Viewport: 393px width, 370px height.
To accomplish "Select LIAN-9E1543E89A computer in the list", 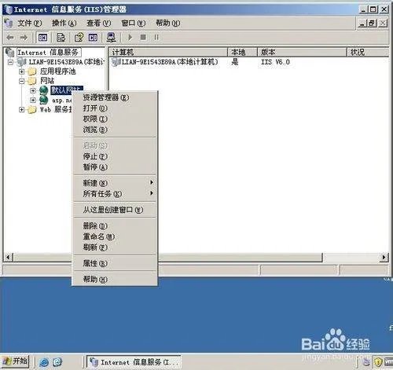I will pos(165,62).
